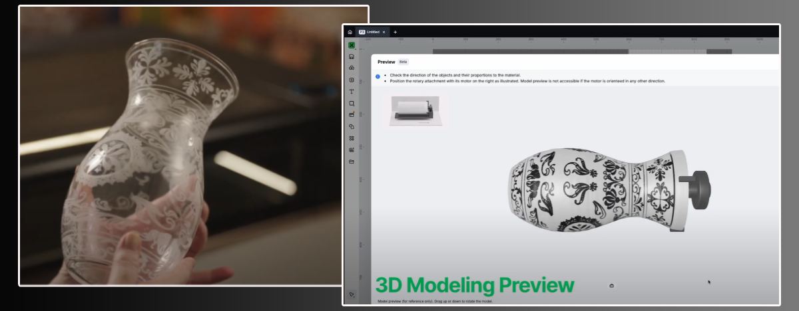The image size is (799, 311).
Task: Open a new project tab
Action: [395, 32]
